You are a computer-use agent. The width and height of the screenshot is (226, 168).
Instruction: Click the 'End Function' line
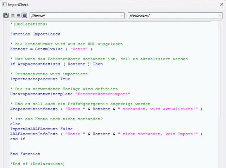(25, 154)
